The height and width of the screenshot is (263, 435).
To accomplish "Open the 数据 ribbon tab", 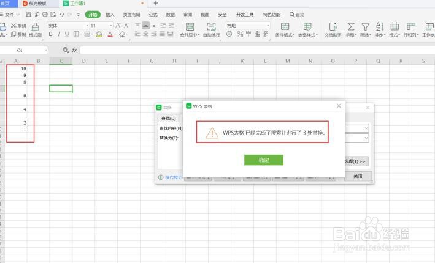I will 171,15.
